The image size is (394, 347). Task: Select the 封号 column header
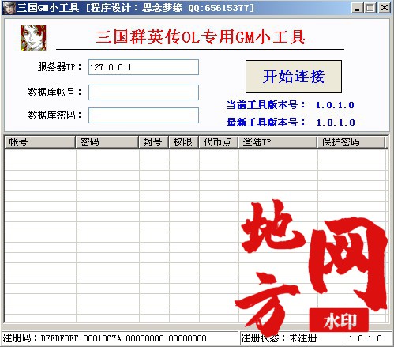(x=154, y=142)
